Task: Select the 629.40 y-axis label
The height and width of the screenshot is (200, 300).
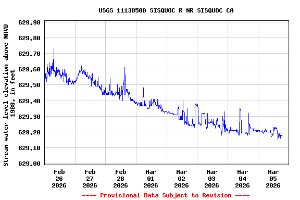Action: (29, 101)
